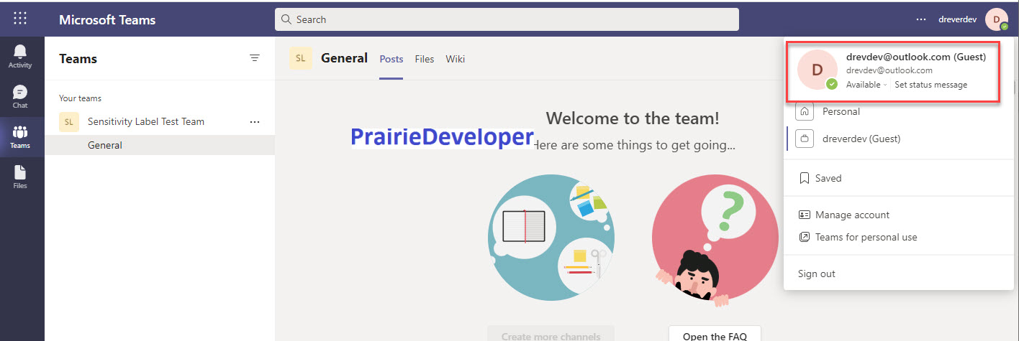The width and height of the screenshot is (1019, 341).
Task: Open the app launcher grid icon
Action: (20, 19)
